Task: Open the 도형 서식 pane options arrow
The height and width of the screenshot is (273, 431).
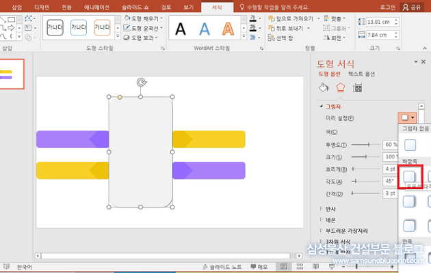Action: (416, 61)
